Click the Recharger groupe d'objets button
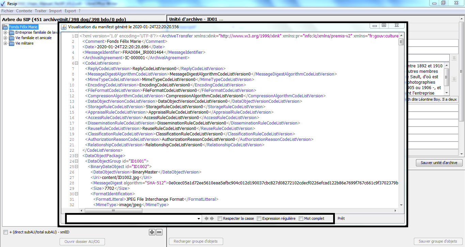Image resolution: width=465 pixels, height=247 pixels. 196,241
